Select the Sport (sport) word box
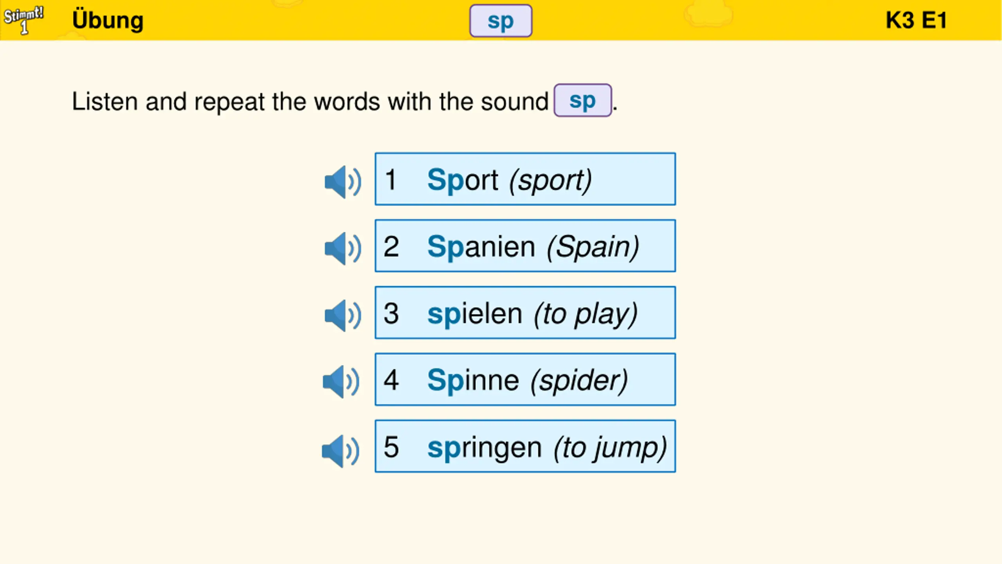 pos(525,179)
